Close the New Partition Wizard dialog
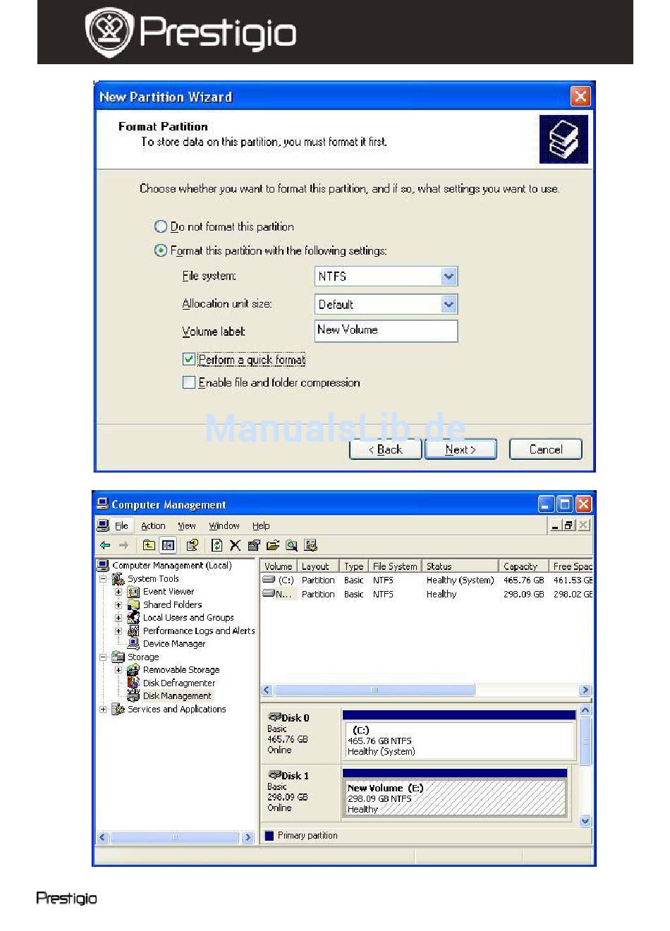Screen dimensions: 670x931 coord(580,96)
